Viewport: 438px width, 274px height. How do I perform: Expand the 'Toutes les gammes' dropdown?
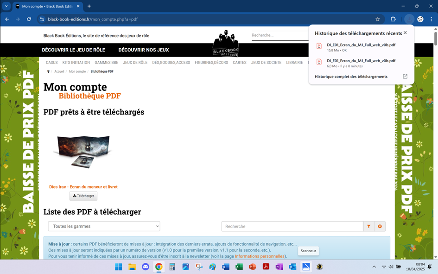104,226
